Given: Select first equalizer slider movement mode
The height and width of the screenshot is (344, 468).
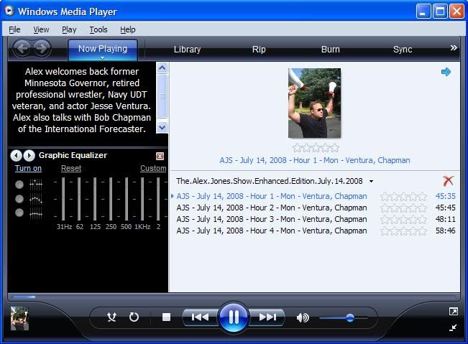Looking at the screenshot, I should [19, 185].
